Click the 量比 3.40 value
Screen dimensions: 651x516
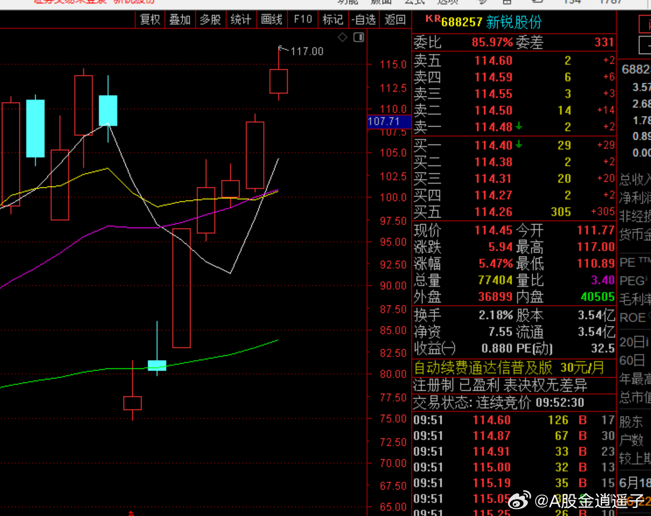click(603, 280)
